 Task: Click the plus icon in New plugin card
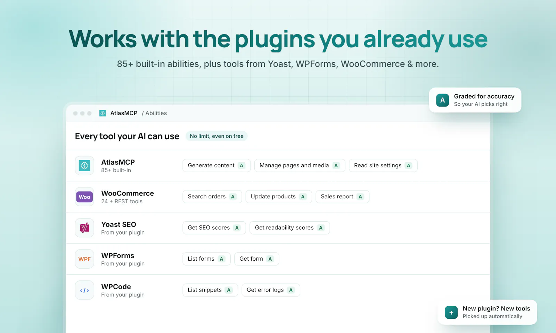pyautogui.click(x=451, y=312)
